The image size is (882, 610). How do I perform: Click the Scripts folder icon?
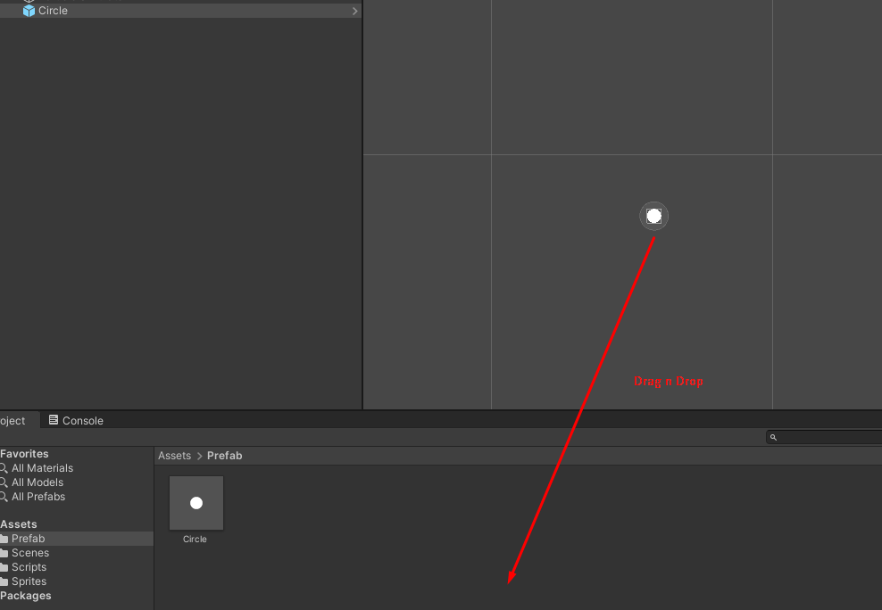coord(4,567)
